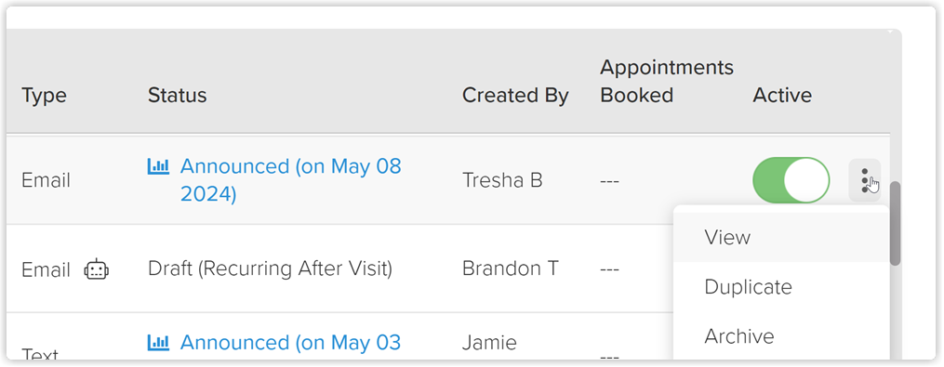The width and height of the screenshot is (944, 367).
Task: Click the Tresha B creator cell
Action: click(502, 180)
